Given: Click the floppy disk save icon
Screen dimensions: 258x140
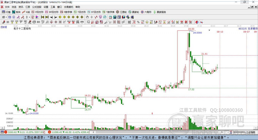Looking at the screenshot, I should click(x=123, y=17).
